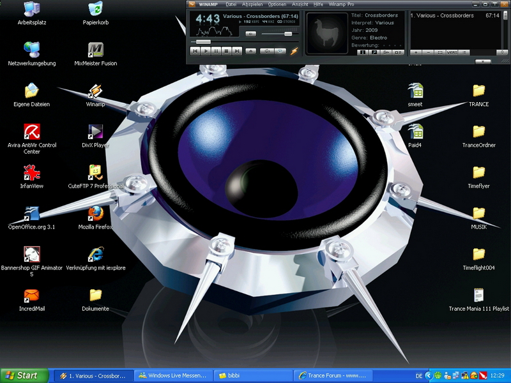Open the Abspielen menu in Winamp
Viewport: 511px width, 383px height.
coord(252,4)
